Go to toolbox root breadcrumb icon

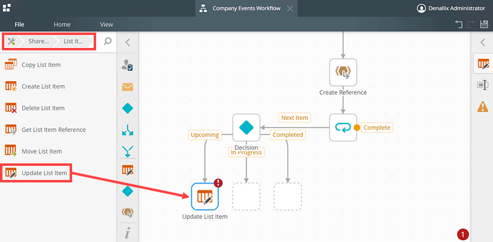(12, 41)
